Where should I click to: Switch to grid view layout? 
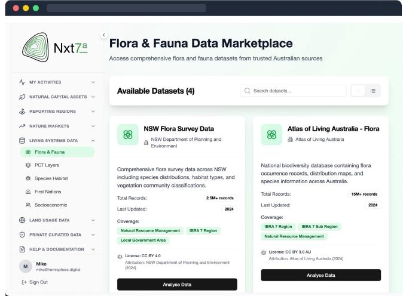pos(358,91)
